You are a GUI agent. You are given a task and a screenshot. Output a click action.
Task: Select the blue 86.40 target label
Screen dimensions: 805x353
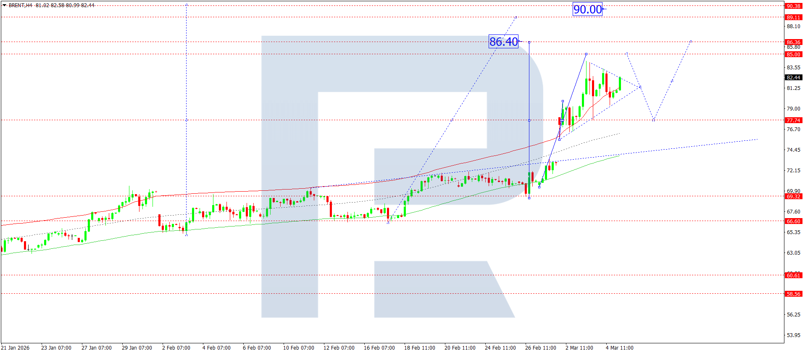[503, 42]
